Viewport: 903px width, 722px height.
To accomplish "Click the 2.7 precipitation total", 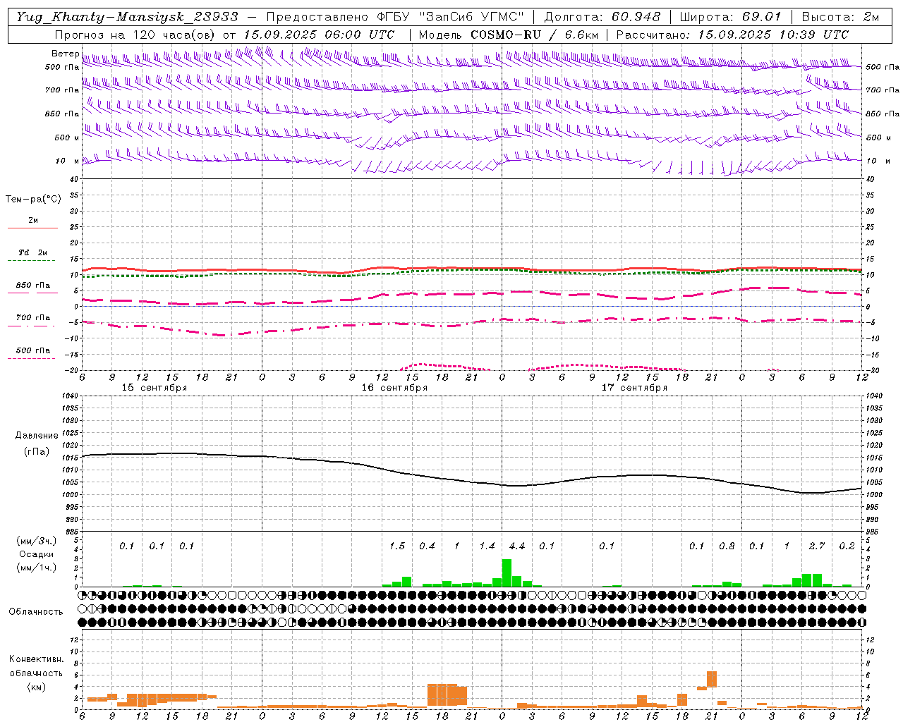I will pos(817,546).
